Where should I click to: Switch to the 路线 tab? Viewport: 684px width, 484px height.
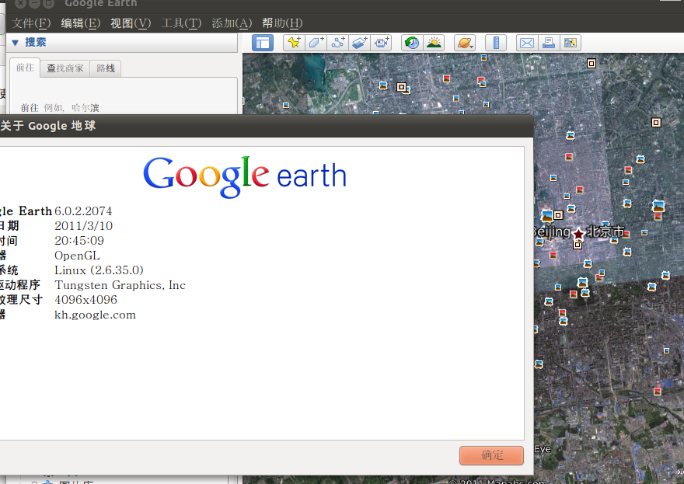coord(106,68)
